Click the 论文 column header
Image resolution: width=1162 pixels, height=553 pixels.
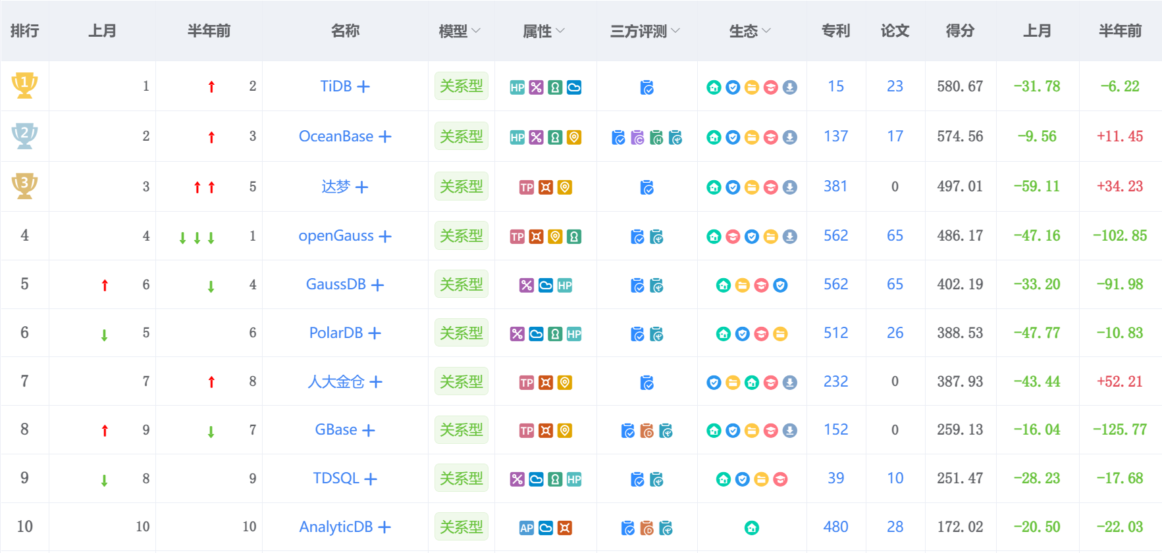[x=895, y=31]
